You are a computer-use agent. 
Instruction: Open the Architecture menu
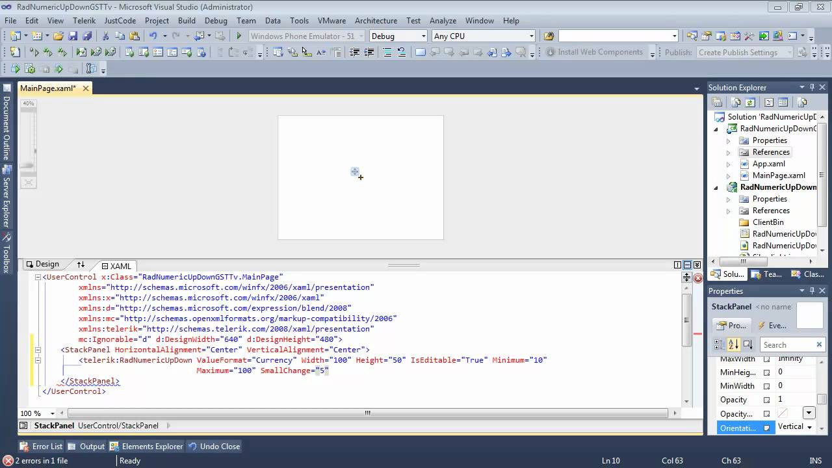[376, 20]
